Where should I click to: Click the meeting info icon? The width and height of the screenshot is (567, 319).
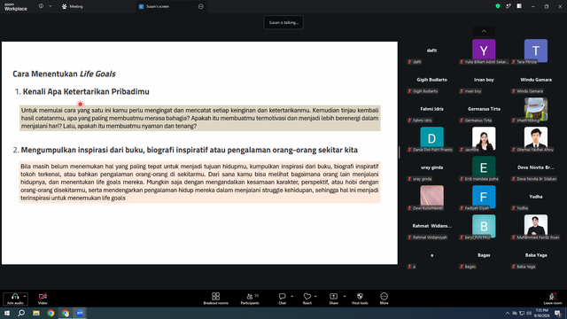point(41,6)
